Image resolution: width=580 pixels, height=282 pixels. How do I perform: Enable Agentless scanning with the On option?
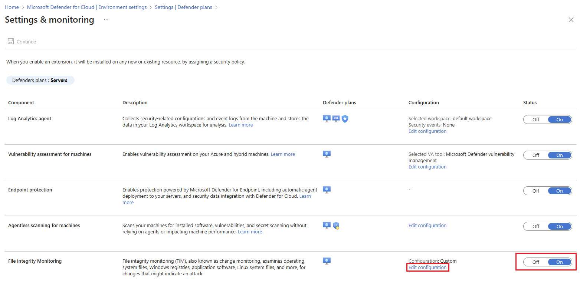point(560,226)
